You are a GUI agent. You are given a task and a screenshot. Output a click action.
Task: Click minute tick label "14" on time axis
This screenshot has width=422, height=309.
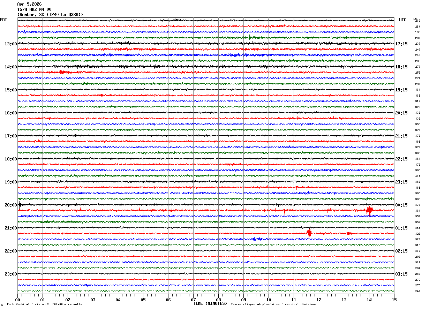pos(369,300)
